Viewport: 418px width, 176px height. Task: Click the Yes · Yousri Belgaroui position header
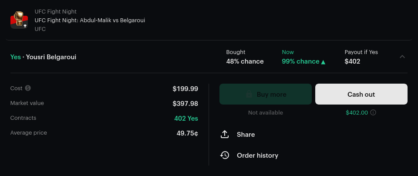(x=44, y=57)
